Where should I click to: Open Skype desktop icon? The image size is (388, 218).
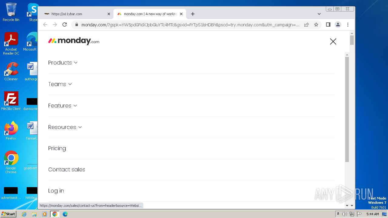(x=33, y=12)
